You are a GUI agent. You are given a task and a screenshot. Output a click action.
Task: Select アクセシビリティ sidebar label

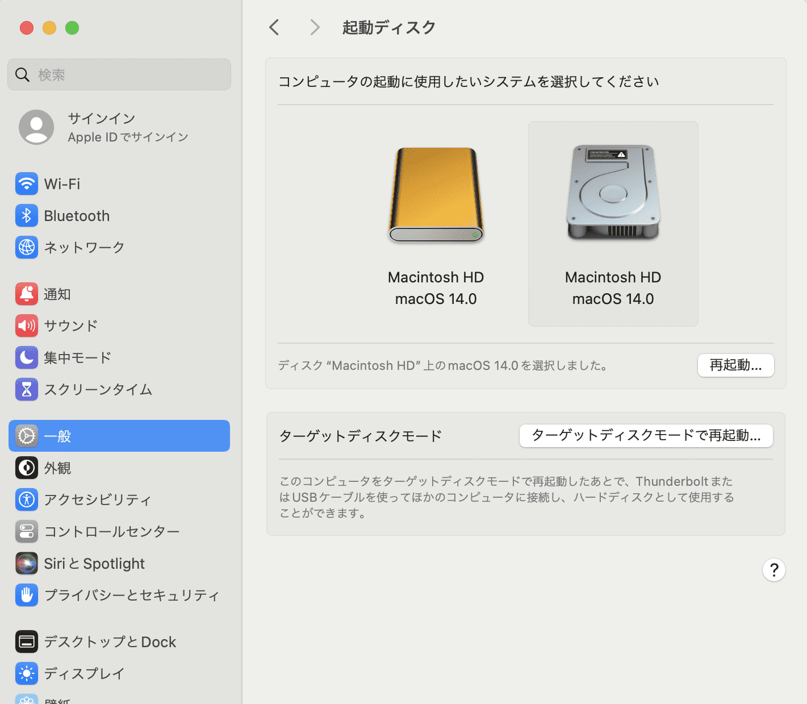[x=98, y=500]
